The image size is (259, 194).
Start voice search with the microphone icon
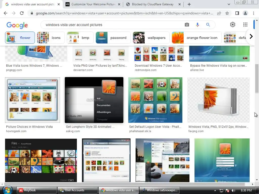coord(197,25)
